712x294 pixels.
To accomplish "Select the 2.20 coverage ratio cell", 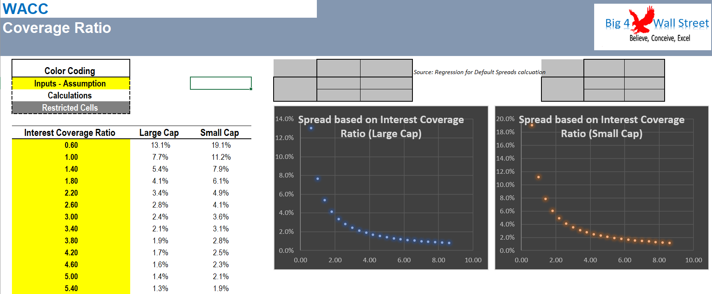I will [71, 193].
